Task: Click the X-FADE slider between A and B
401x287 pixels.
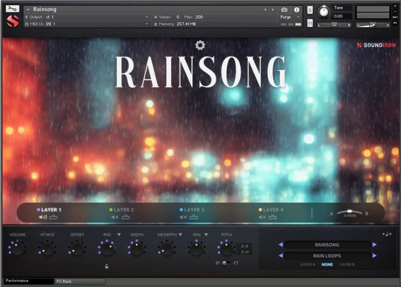Action: pos(349,212)
